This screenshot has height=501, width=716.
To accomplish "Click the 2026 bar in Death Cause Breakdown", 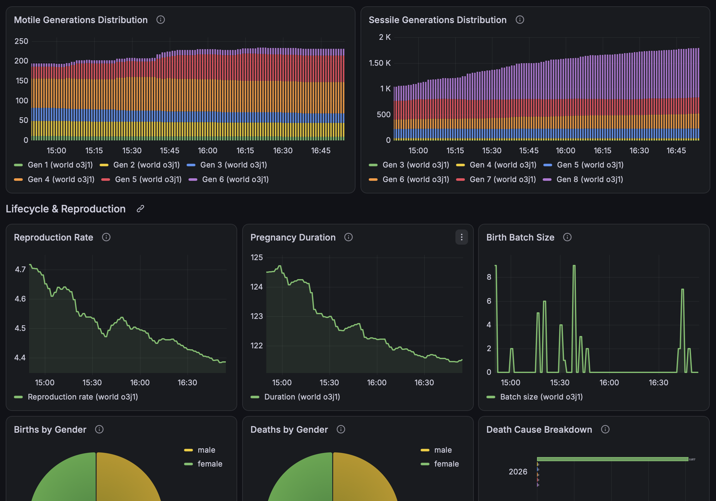I will click(x=613, y=459).
